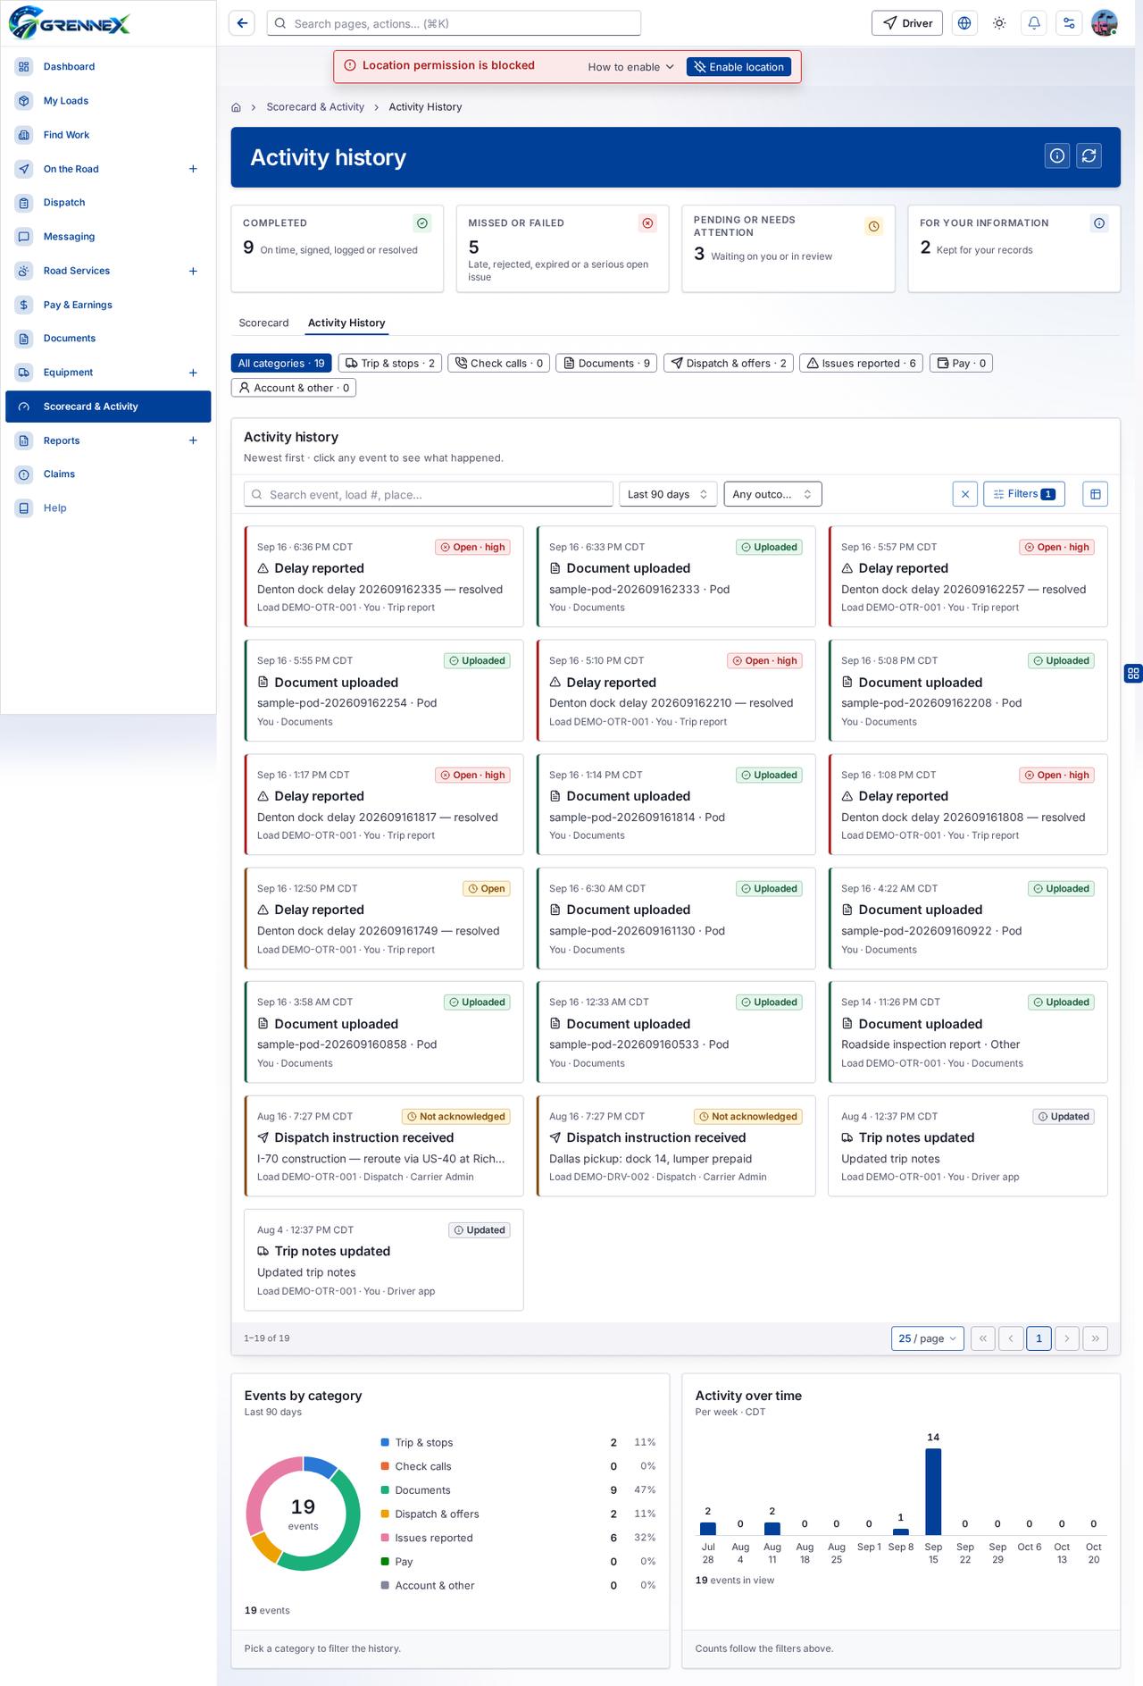
Task: Expand the Road Services submenu
Action: click(x=193, y=271)
